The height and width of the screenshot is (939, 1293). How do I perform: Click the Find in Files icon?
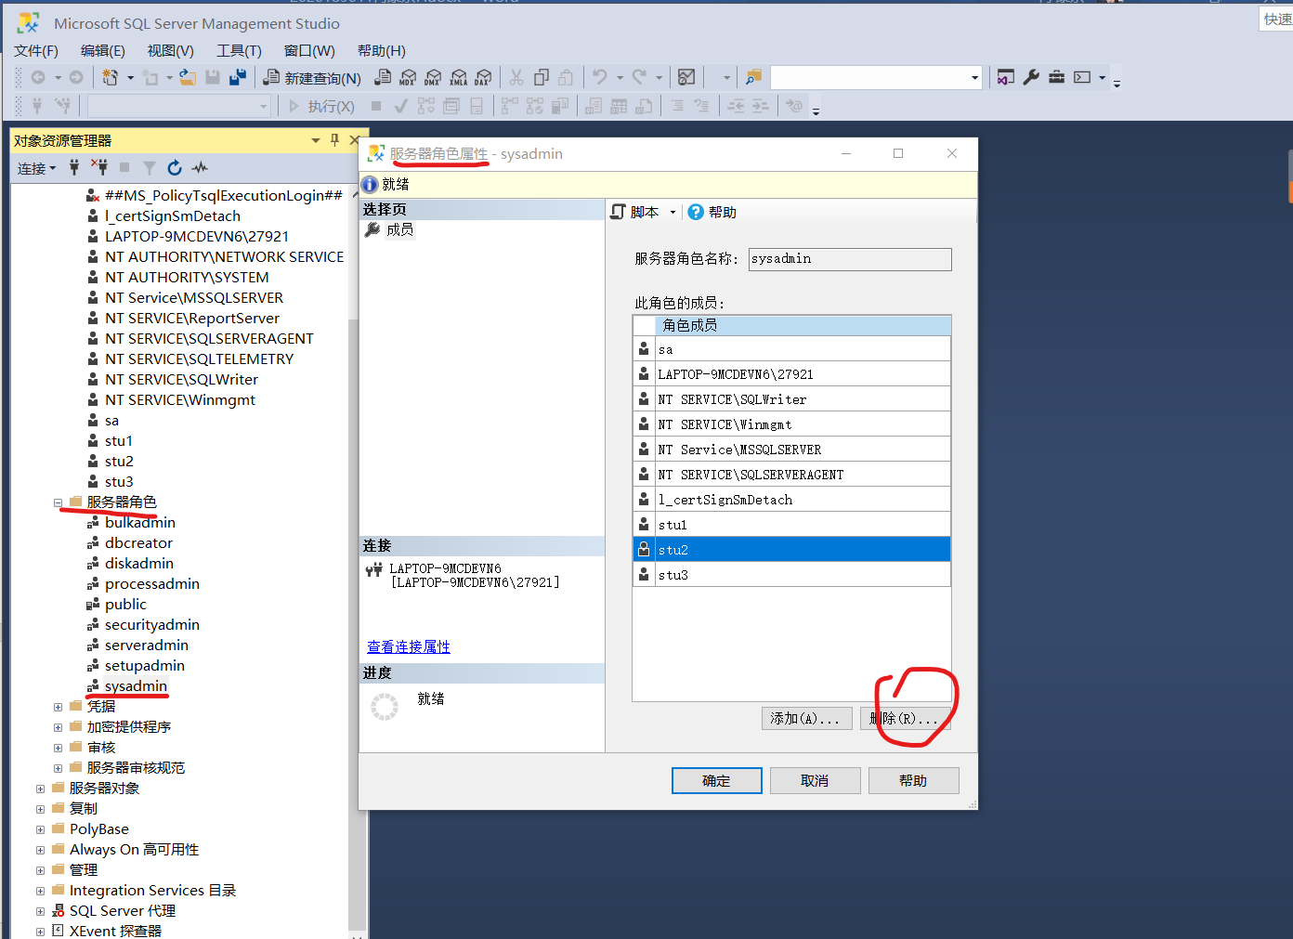coord(753,77)
